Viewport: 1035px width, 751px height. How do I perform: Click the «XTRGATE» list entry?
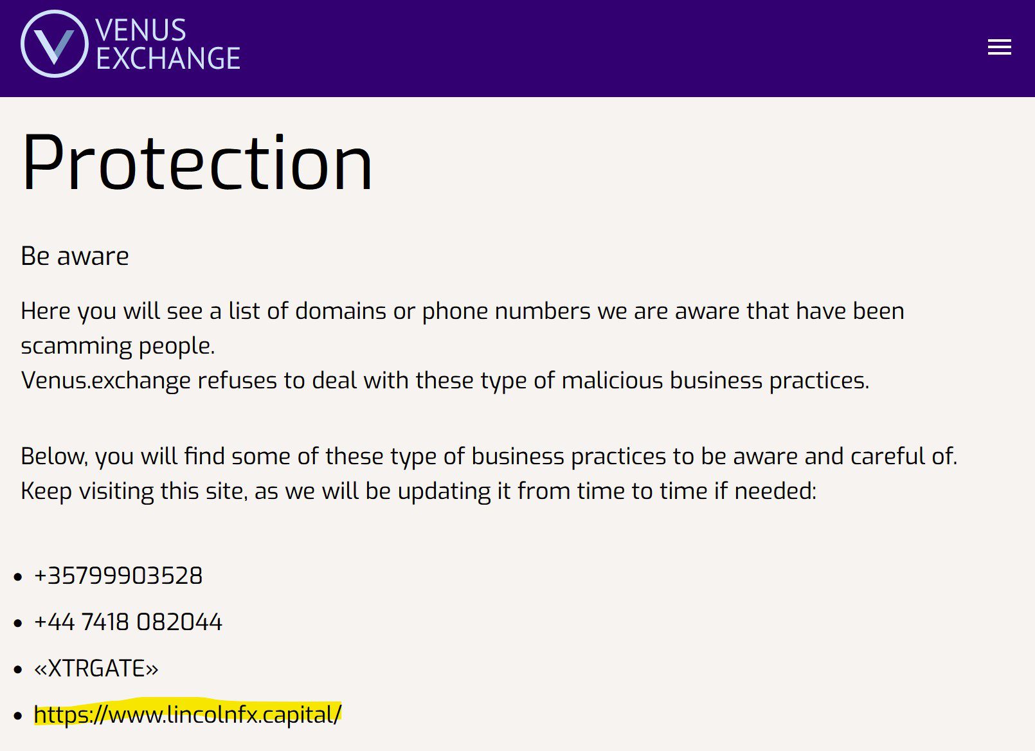point(96,669)
